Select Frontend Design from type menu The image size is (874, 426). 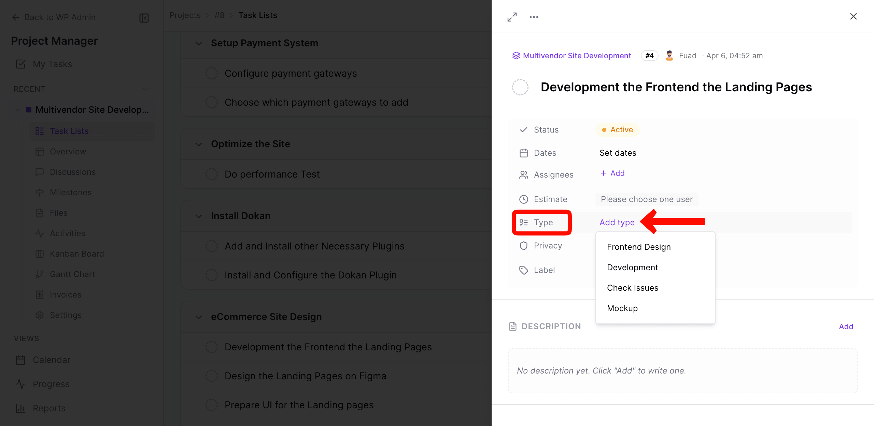tap(638, 247)
